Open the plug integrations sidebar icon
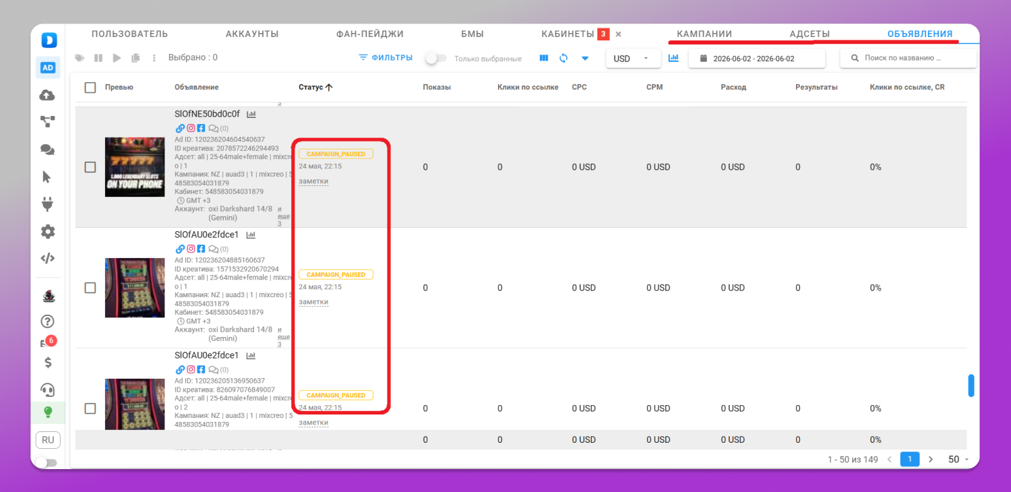Image resolution: width=1011 pixels, height=492 pixels. tap(47, 204)
